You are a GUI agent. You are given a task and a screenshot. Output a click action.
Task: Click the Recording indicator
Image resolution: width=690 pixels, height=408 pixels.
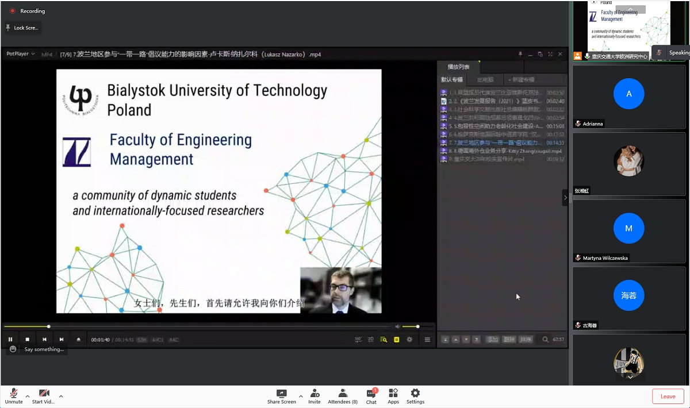point(28,11)
